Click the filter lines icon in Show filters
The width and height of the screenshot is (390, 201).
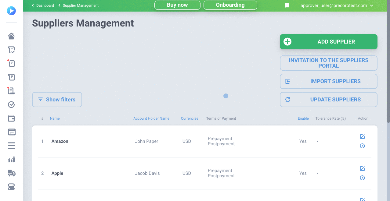(x=40, y=100)
